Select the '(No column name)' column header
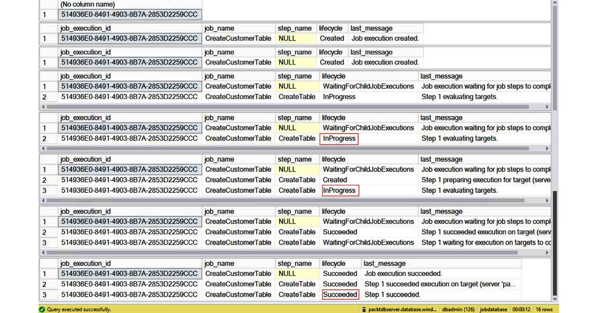The height and width of the screenshot is (313, 598). point(88,5)
